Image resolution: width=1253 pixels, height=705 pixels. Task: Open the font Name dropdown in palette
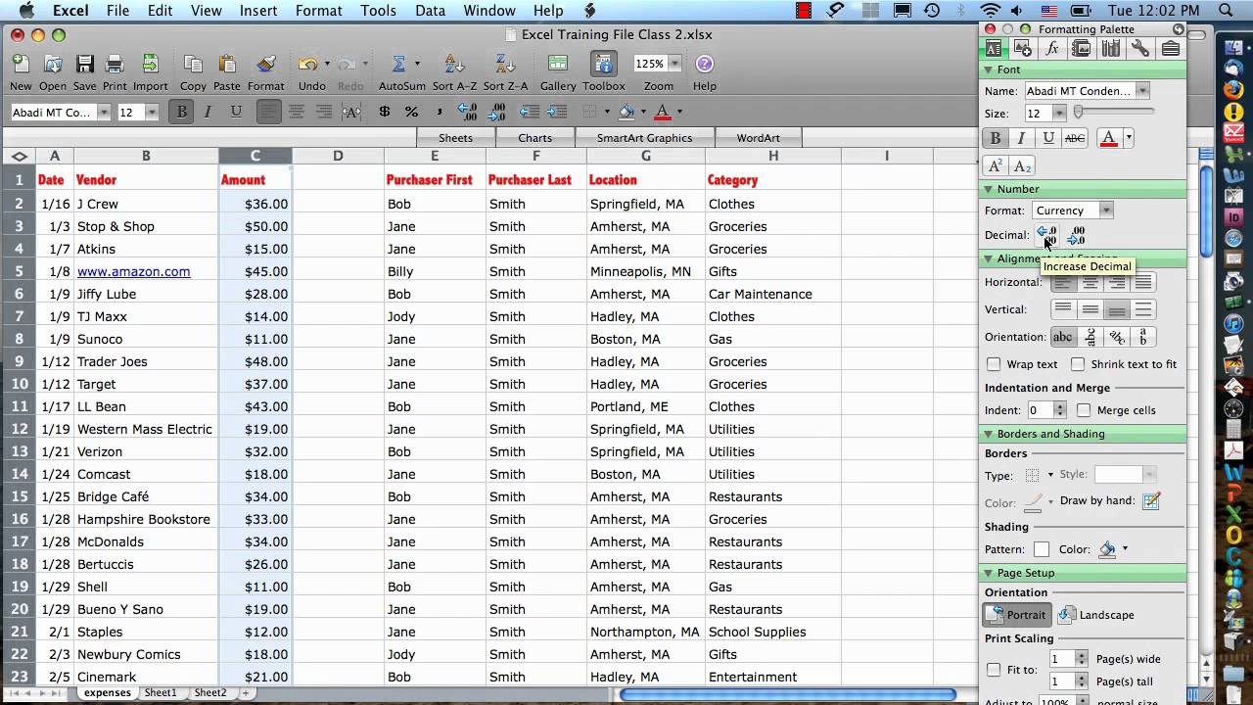(x=1142, y=91)
